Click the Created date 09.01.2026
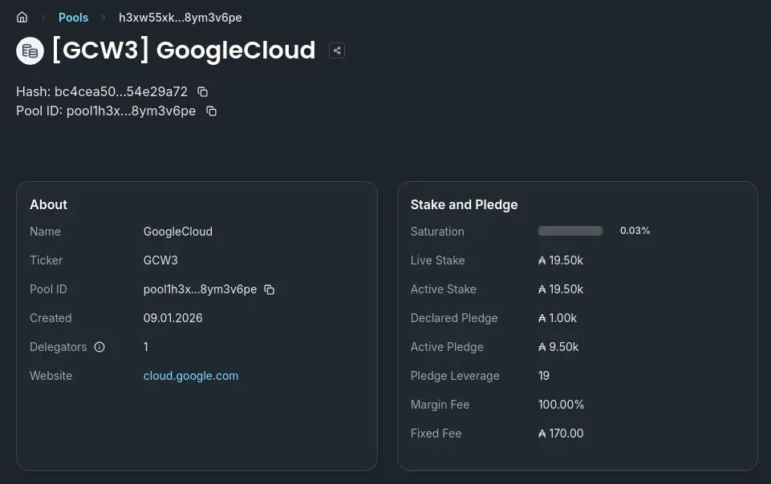Screen dimensions: 771x484 click(x=173, y=318)
